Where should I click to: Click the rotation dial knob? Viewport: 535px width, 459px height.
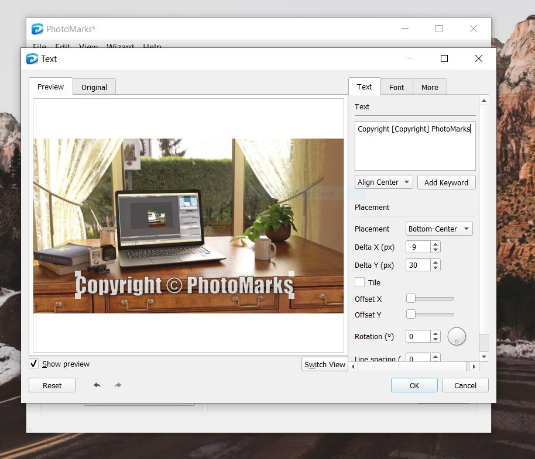tap(457, 336)
